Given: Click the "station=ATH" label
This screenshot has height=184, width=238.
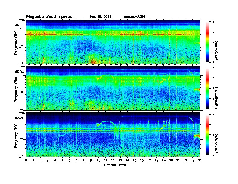Looking at the screenshot, I should (x=135, y=17).
